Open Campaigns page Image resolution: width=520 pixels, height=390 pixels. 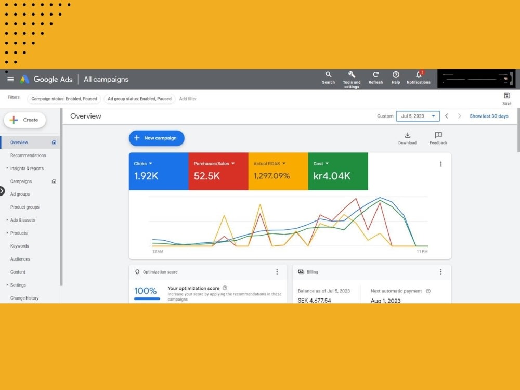21,181
